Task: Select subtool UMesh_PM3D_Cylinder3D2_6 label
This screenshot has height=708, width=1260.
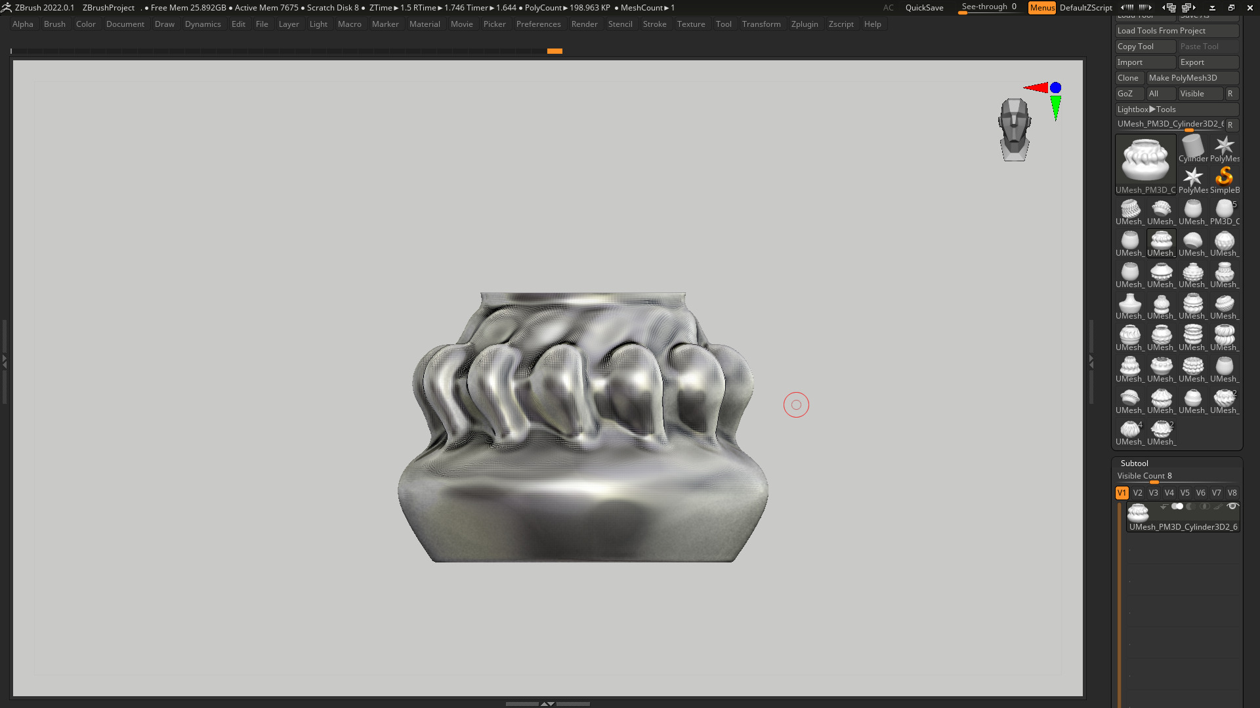Action: [1183, 526]
